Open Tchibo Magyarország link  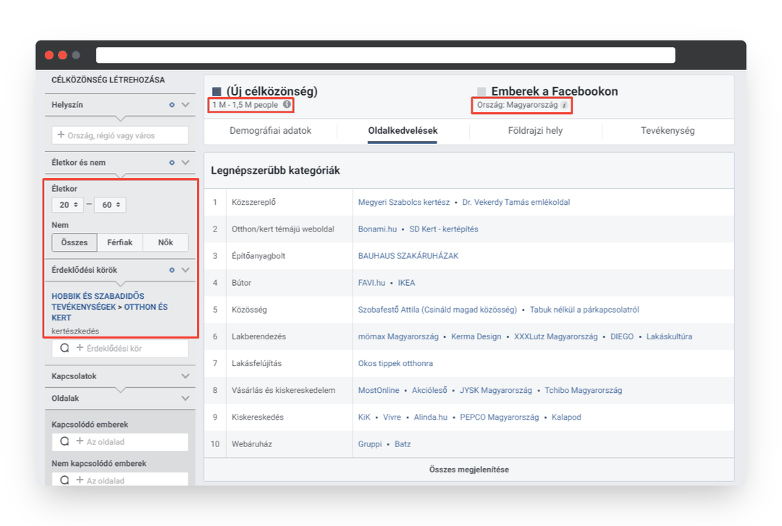(x=584, y=391)
